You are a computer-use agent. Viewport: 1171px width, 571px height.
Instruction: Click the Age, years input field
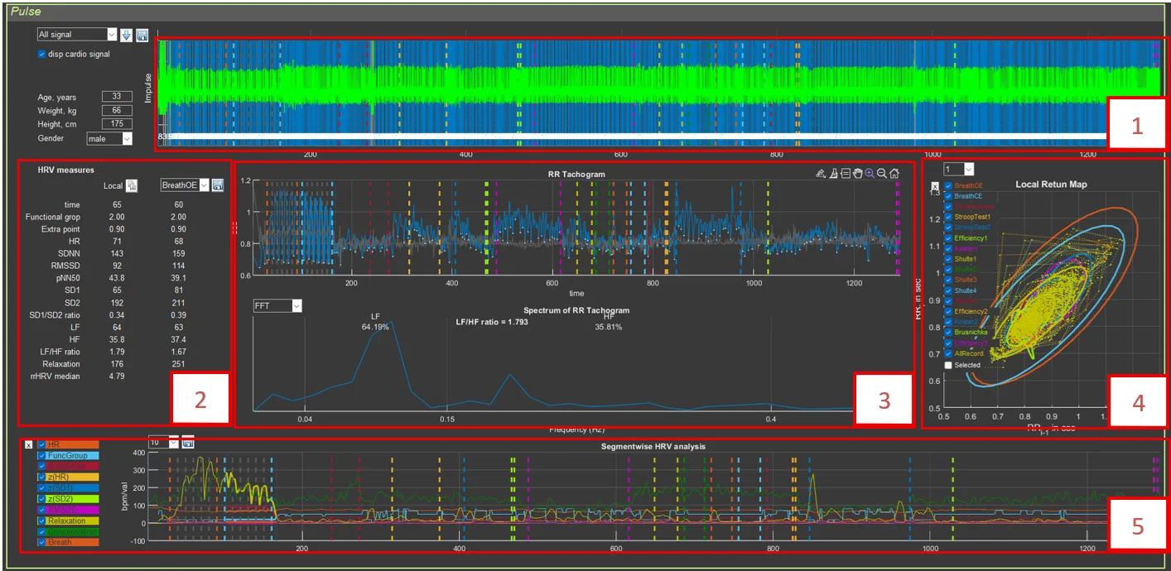click(117, 97)
